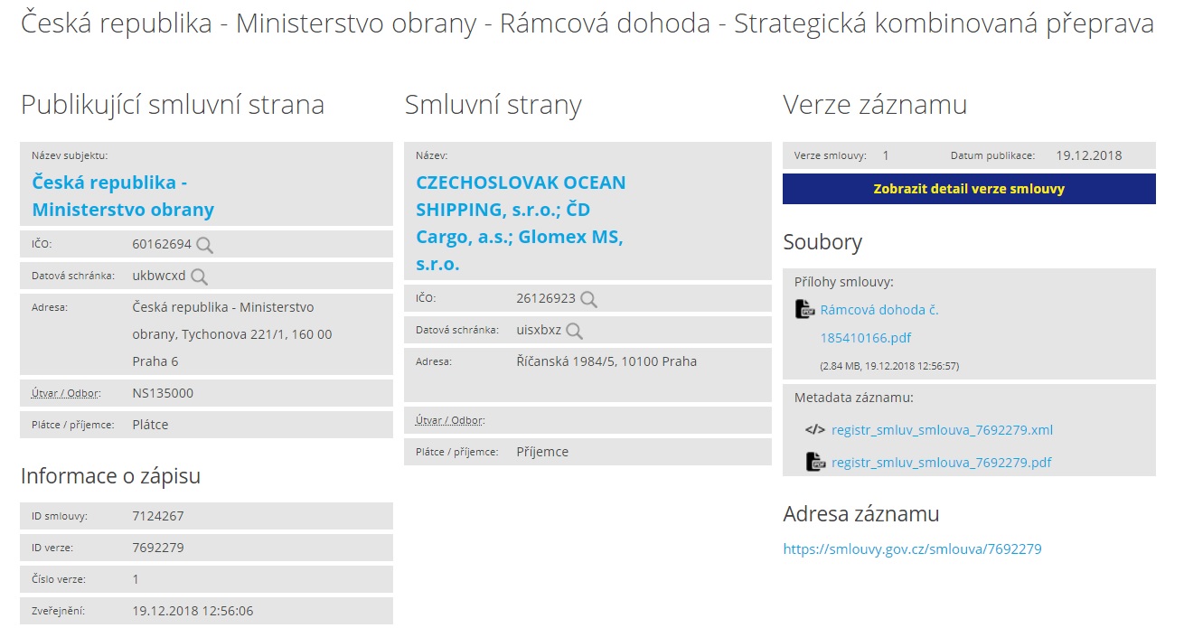1184x628 pixels.
Task: Click the contract ID value 7124267
Action: point(158,516)
